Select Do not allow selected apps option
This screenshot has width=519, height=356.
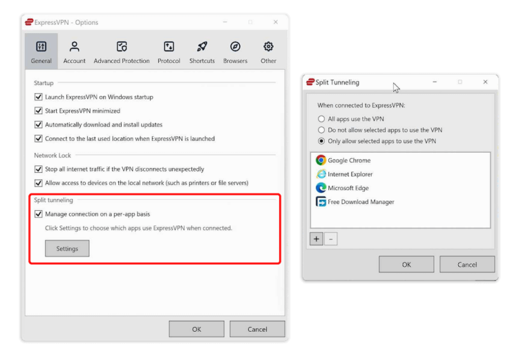[x=322, y=130]
